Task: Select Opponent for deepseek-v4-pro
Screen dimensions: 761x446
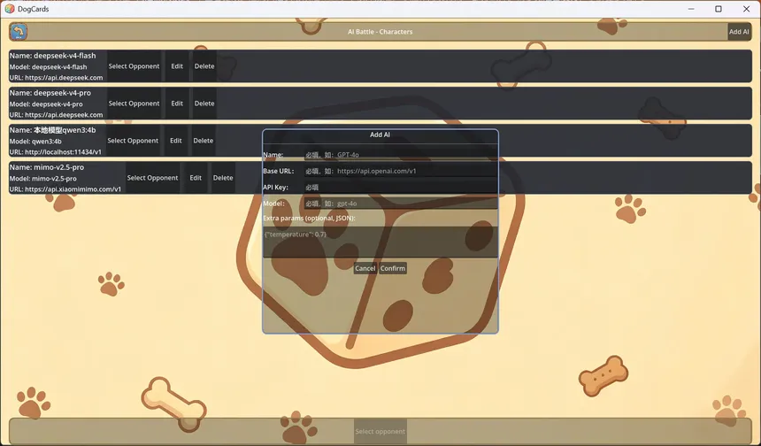Action: pyautogui.click(x=134, y=104)
